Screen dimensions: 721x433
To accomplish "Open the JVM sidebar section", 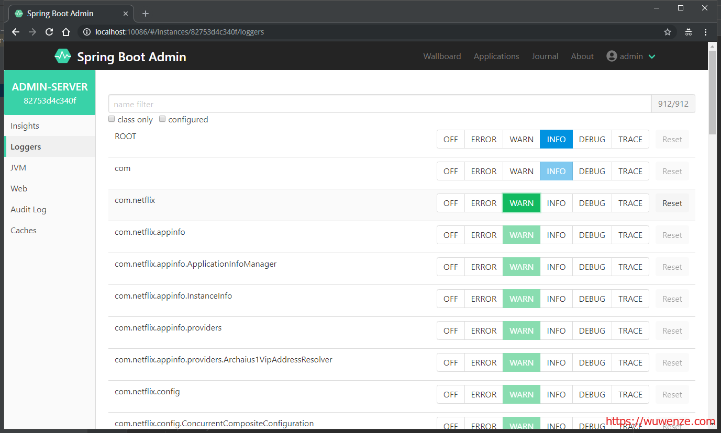I will 50,167.
